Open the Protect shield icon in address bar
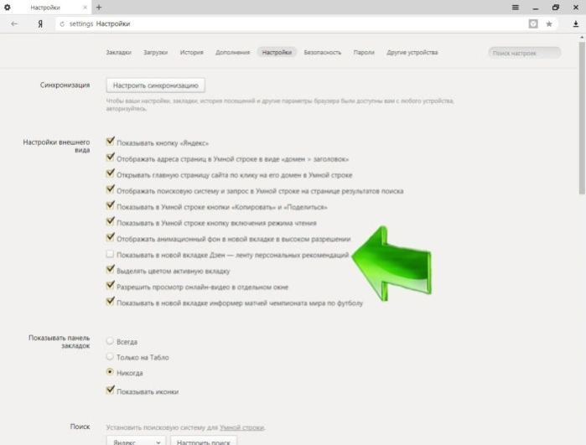586x445 pixels. click(x=533, y=24)
